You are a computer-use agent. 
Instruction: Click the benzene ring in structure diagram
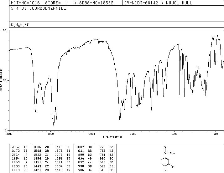[165, 162]
